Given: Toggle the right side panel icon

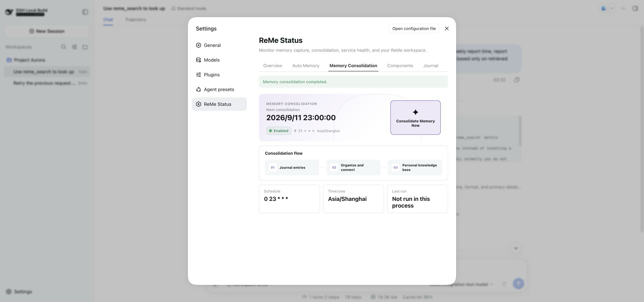Looking at the screenshot, I should click(635, 8).
